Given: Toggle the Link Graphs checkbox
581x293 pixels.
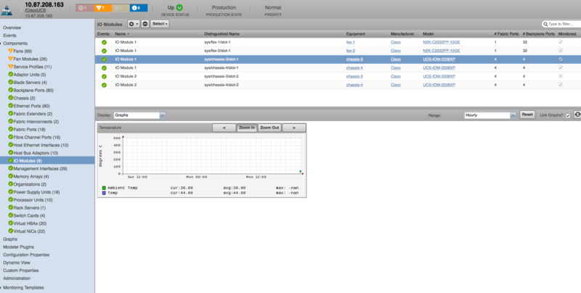Looking at the screenshot, I should click(568, 116).
